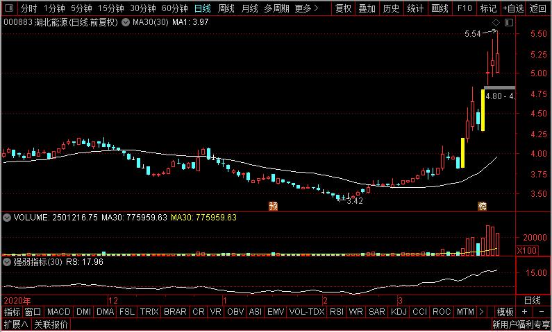Image resolution: width=552 pixels, height=332 pixels.
Task: Expand 强弱指标 indicator dropdown arrow
Action: pyautogui.click(x=6, y=262)
